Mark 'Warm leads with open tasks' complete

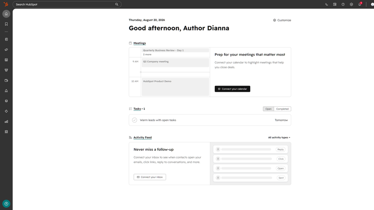click(x=134, y=120)
